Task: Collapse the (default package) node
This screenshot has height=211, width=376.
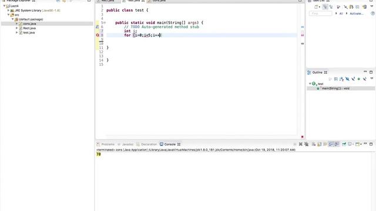Action: click(13, 19)
